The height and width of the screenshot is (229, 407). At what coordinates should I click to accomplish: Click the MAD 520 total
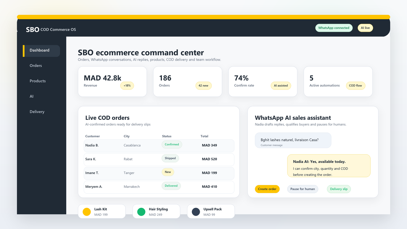209,159
